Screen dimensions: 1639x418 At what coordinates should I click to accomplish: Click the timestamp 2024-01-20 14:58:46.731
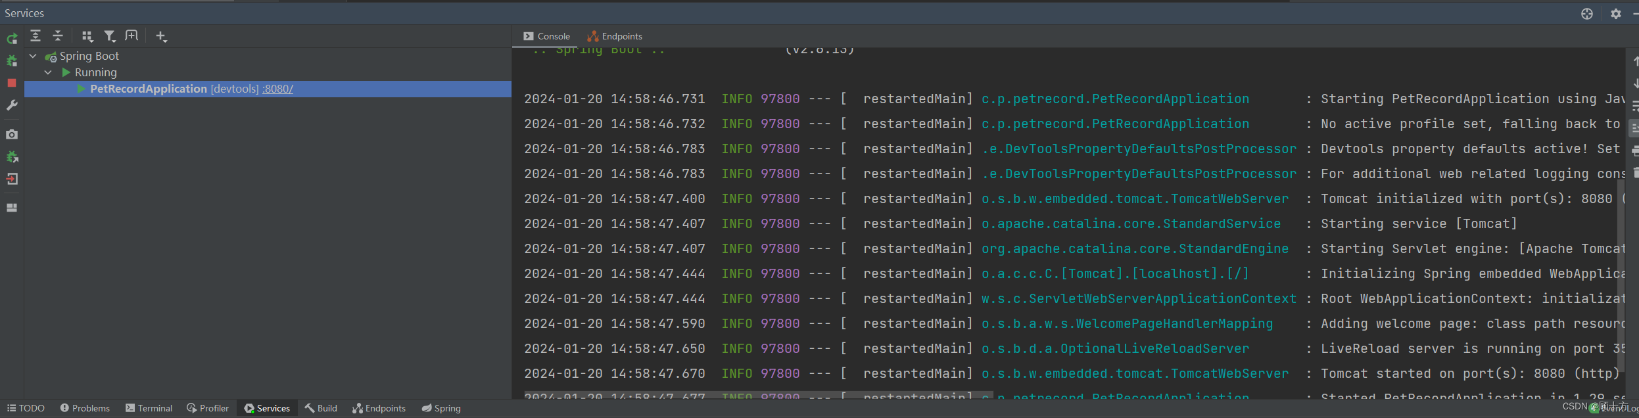tap(614, 99)
